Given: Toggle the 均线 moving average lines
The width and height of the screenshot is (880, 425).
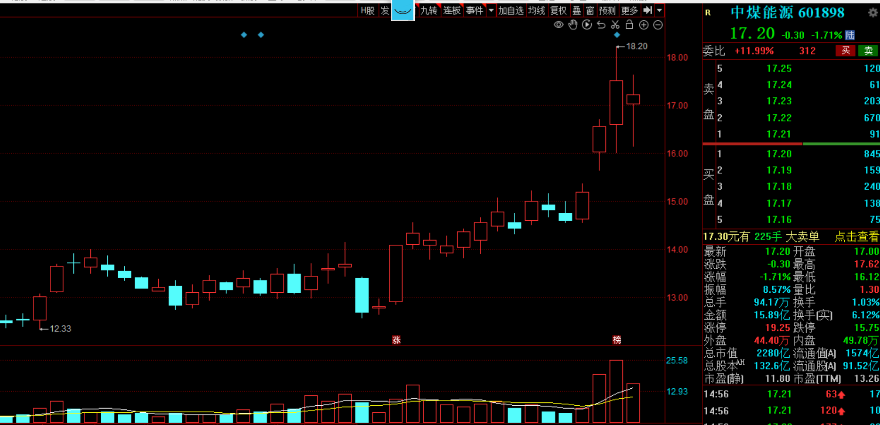Looking at the screenshot, I should [x=536, y=10].
